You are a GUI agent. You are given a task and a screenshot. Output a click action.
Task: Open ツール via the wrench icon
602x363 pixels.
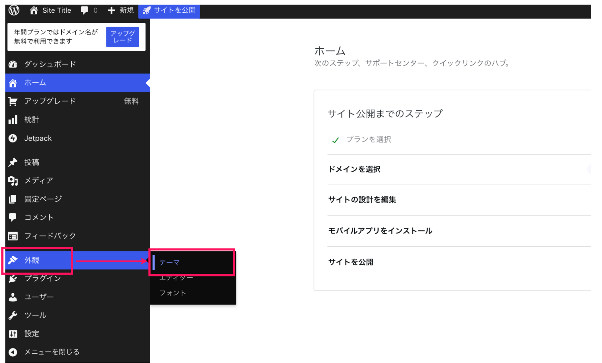(x=13, y=315)
